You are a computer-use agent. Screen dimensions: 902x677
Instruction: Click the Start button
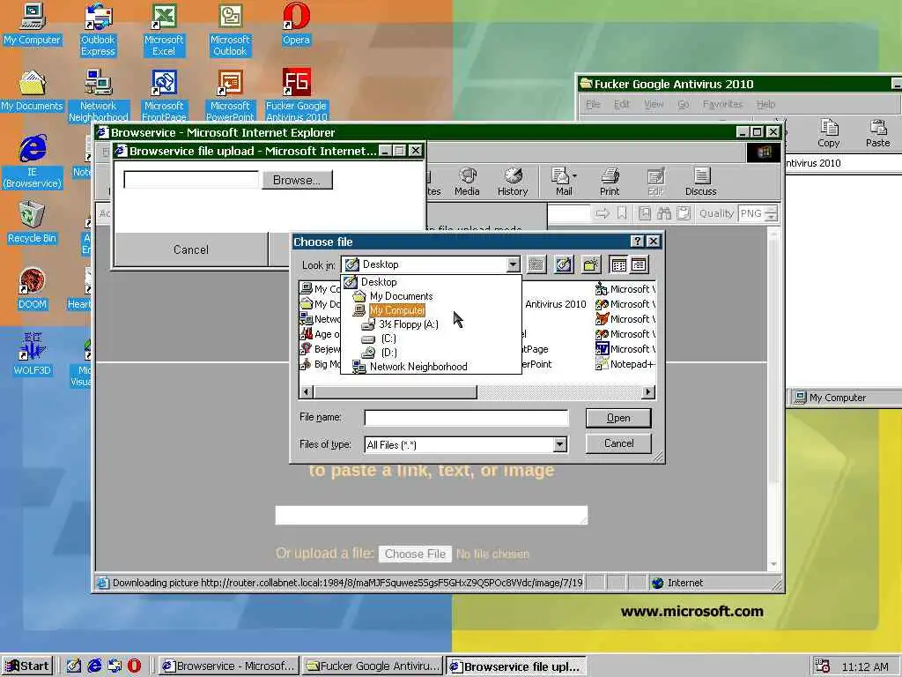[27, 666]
